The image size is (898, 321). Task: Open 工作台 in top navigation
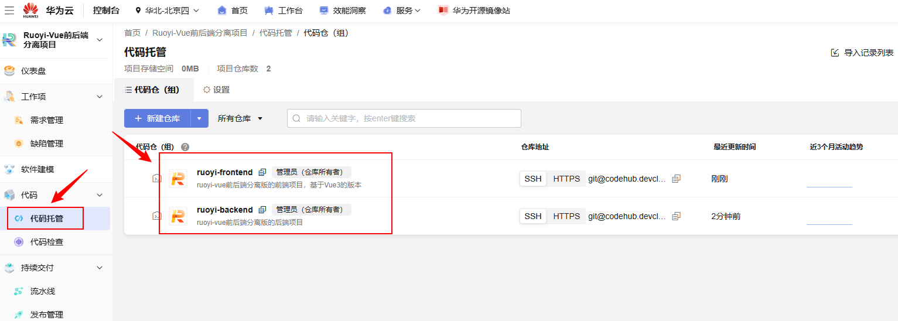284,10
